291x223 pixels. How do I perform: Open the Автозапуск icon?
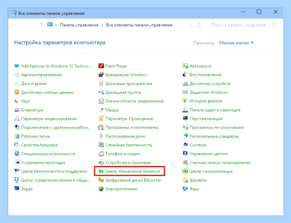tap(185, 66)
